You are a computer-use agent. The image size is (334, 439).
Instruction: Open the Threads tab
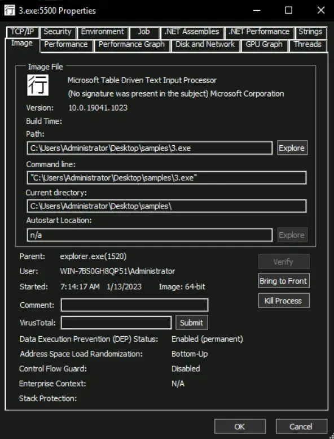click(307, 45)
